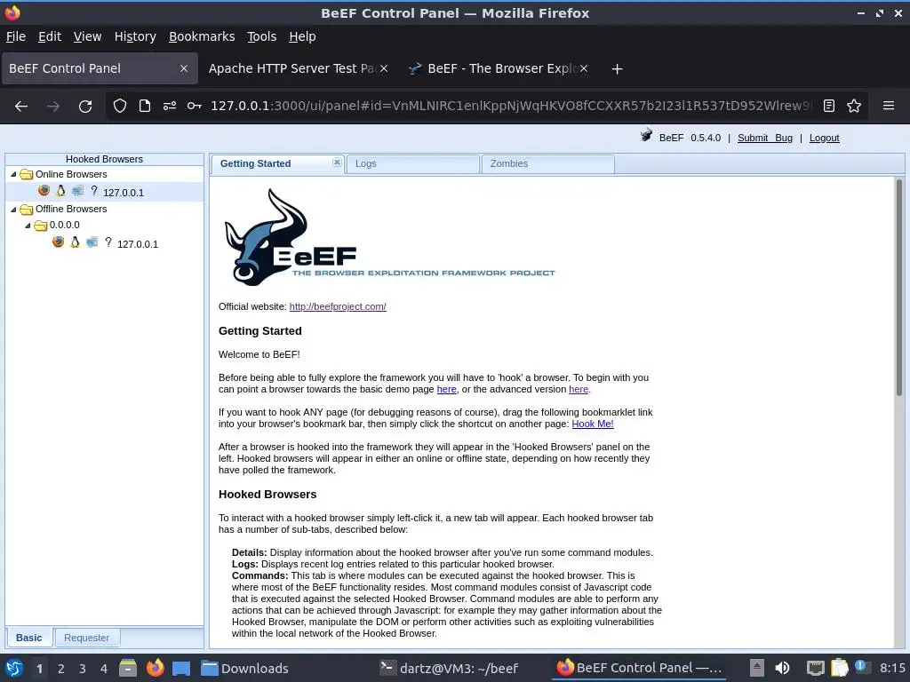Screen dimensions: 910x682
Task: Collapse the Offline Browsers tree node
Action: click(13, 210)
